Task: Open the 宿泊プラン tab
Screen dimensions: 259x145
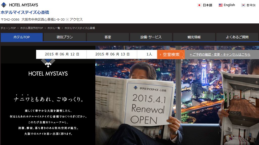Action: pos(65,37)
